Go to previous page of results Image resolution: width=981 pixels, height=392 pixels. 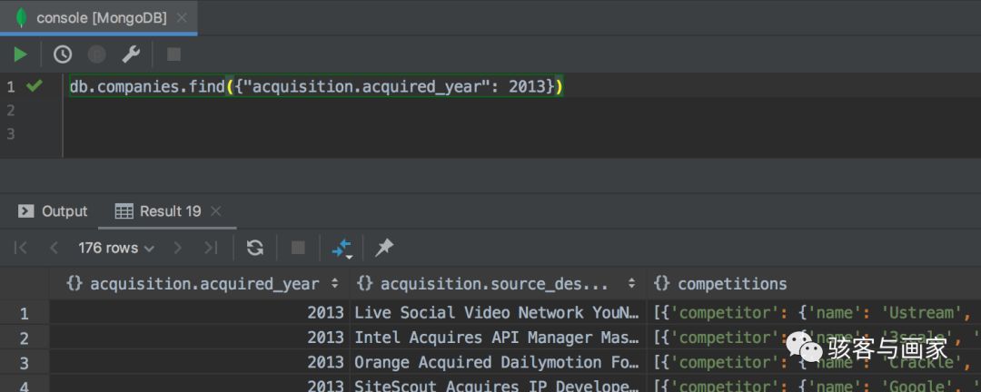54,249
